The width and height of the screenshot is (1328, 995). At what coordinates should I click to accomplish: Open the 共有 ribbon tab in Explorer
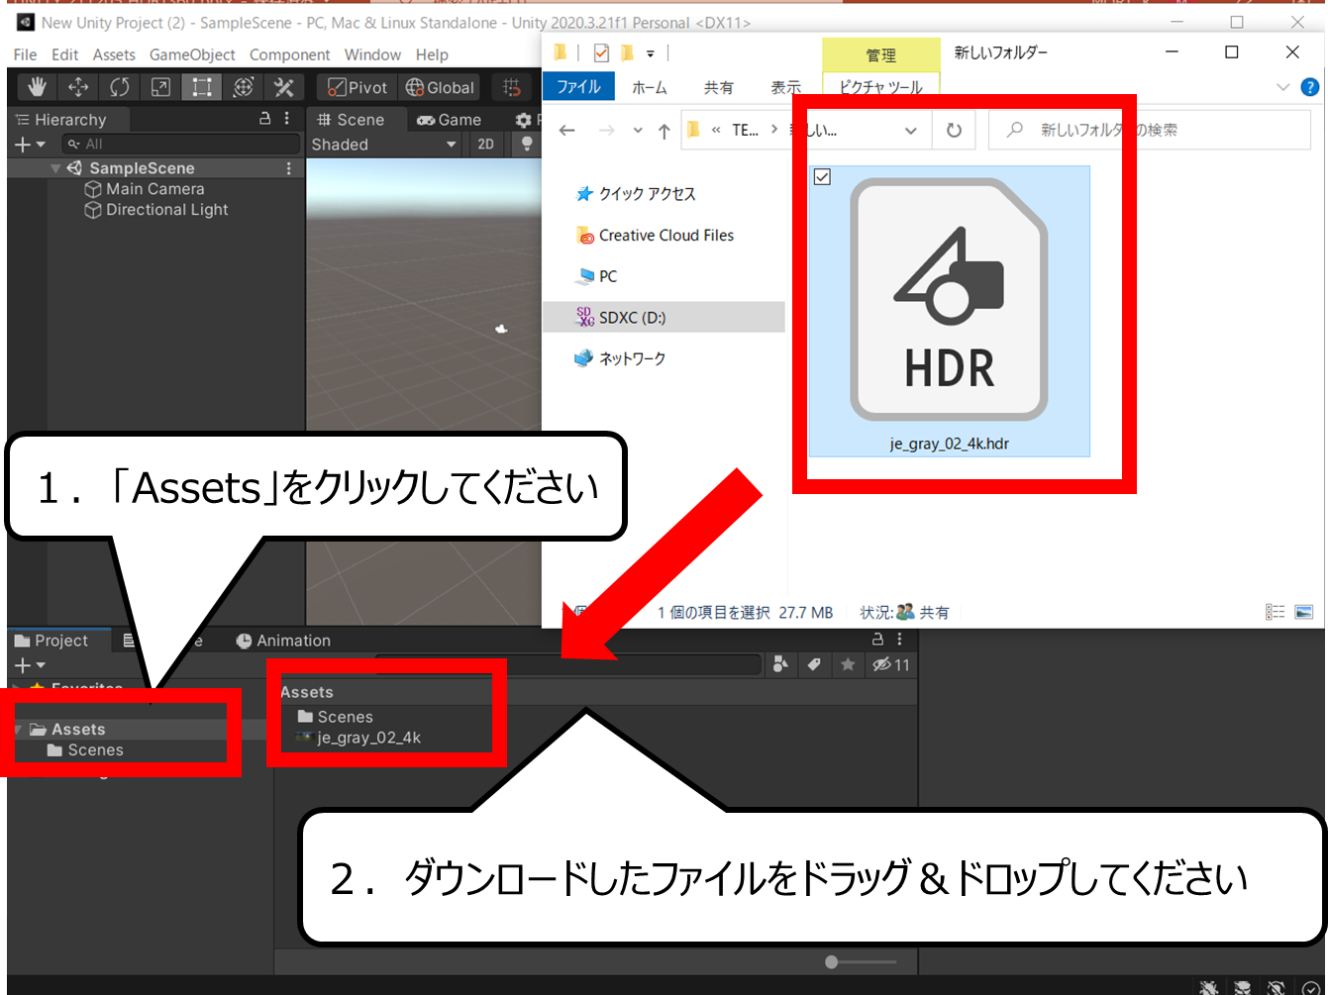click(x=719, y=87)
